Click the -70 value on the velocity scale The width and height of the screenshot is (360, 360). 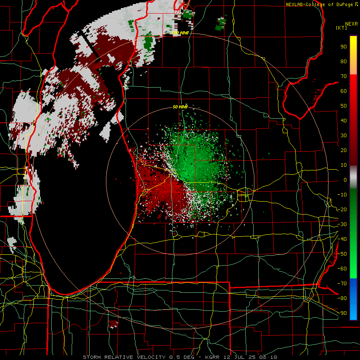click(x=342, y=284)
